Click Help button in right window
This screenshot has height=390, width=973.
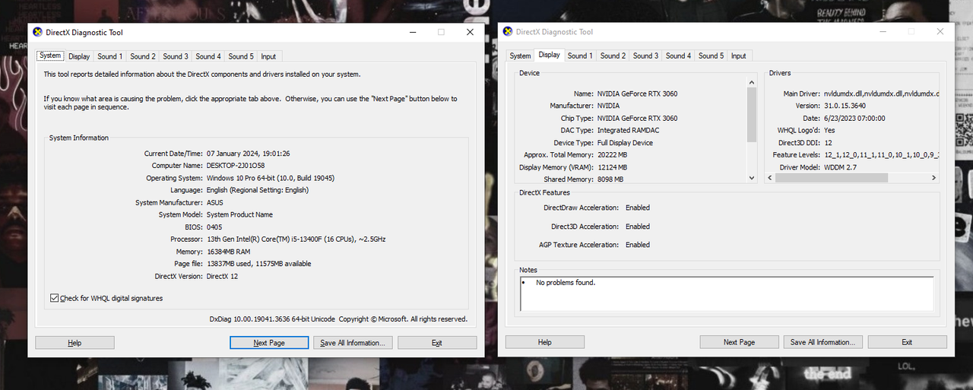tap(545, 342)
